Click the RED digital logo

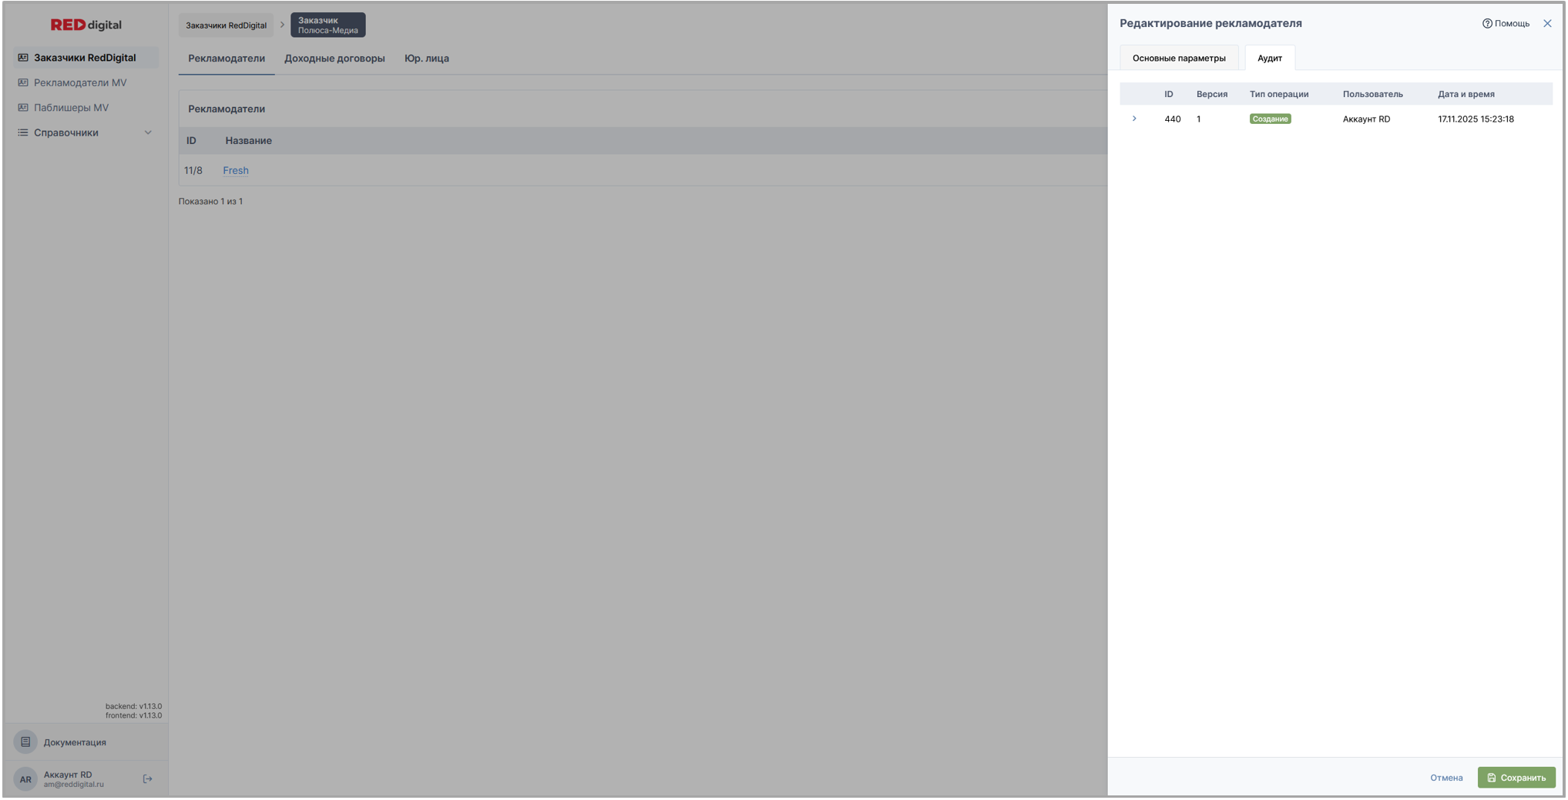[x=86, y=25]
